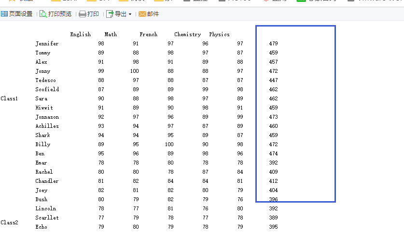Select the English column header
This screenshot has height=233, width=404.
[x=80, y=34]
